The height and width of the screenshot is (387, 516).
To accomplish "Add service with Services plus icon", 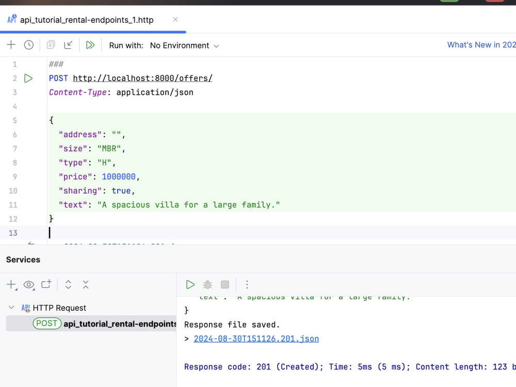I will coord(11,285).
